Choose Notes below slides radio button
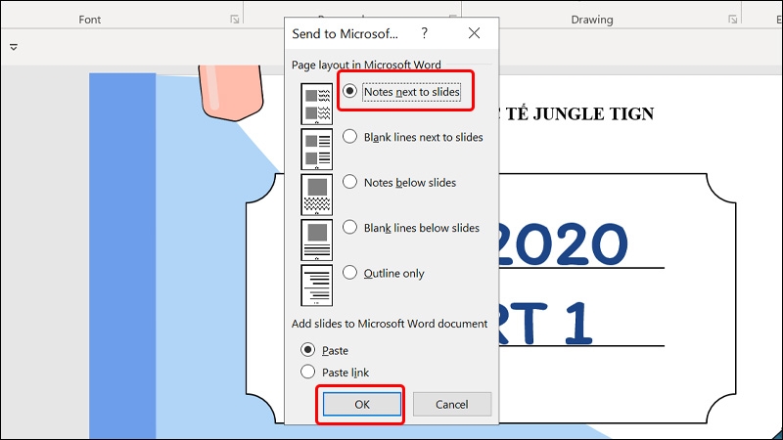This screenshot has width=783, height=440. (349, 182)
